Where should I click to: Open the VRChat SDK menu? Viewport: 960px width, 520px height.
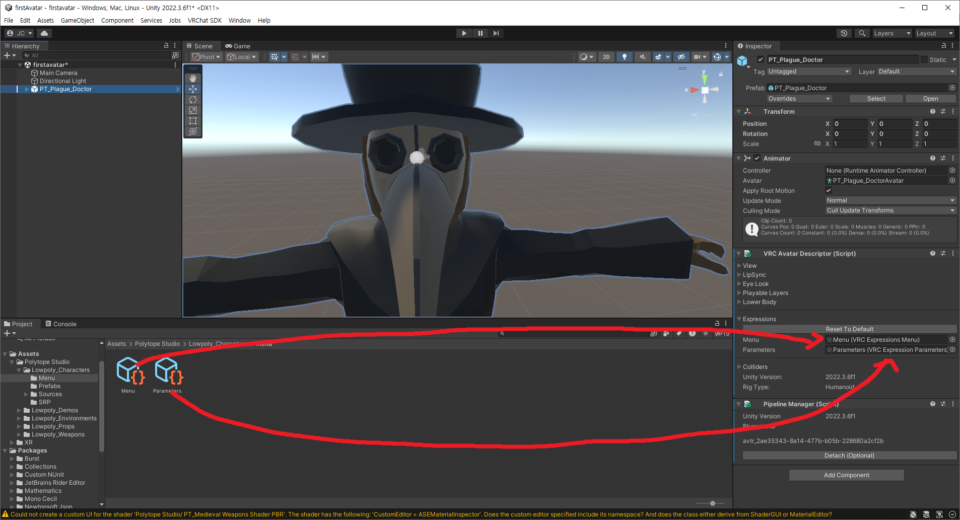point(204,21)
